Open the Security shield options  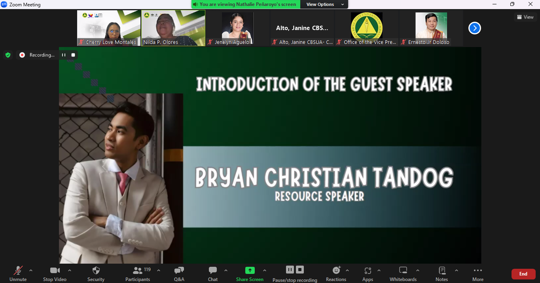pos(96,271)
